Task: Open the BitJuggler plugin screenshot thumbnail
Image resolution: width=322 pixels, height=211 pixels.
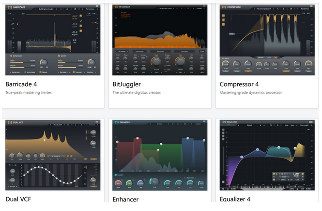Action: coord(160,40)
